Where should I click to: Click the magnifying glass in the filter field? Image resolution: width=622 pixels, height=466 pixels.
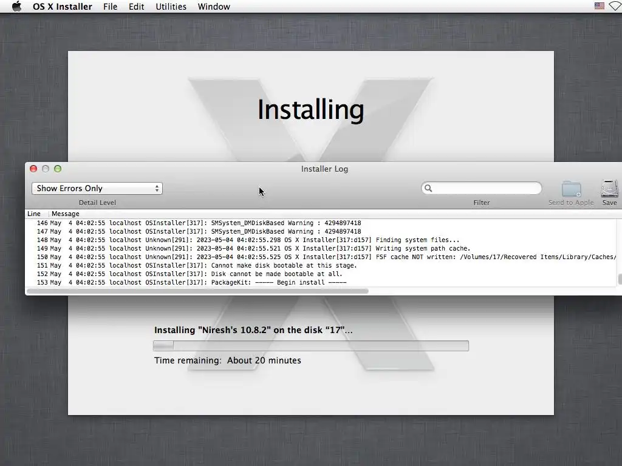click(x=428, y=188)
